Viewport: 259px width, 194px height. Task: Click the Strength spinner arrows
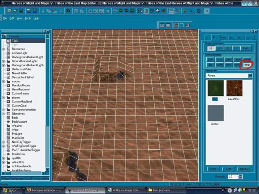coord(240,177)
